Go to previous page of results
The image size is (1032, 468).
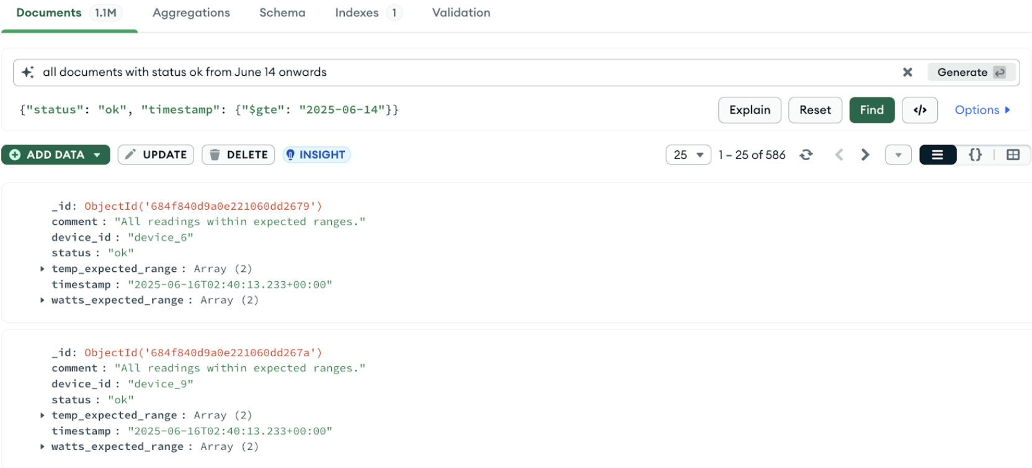click(839, 155)
